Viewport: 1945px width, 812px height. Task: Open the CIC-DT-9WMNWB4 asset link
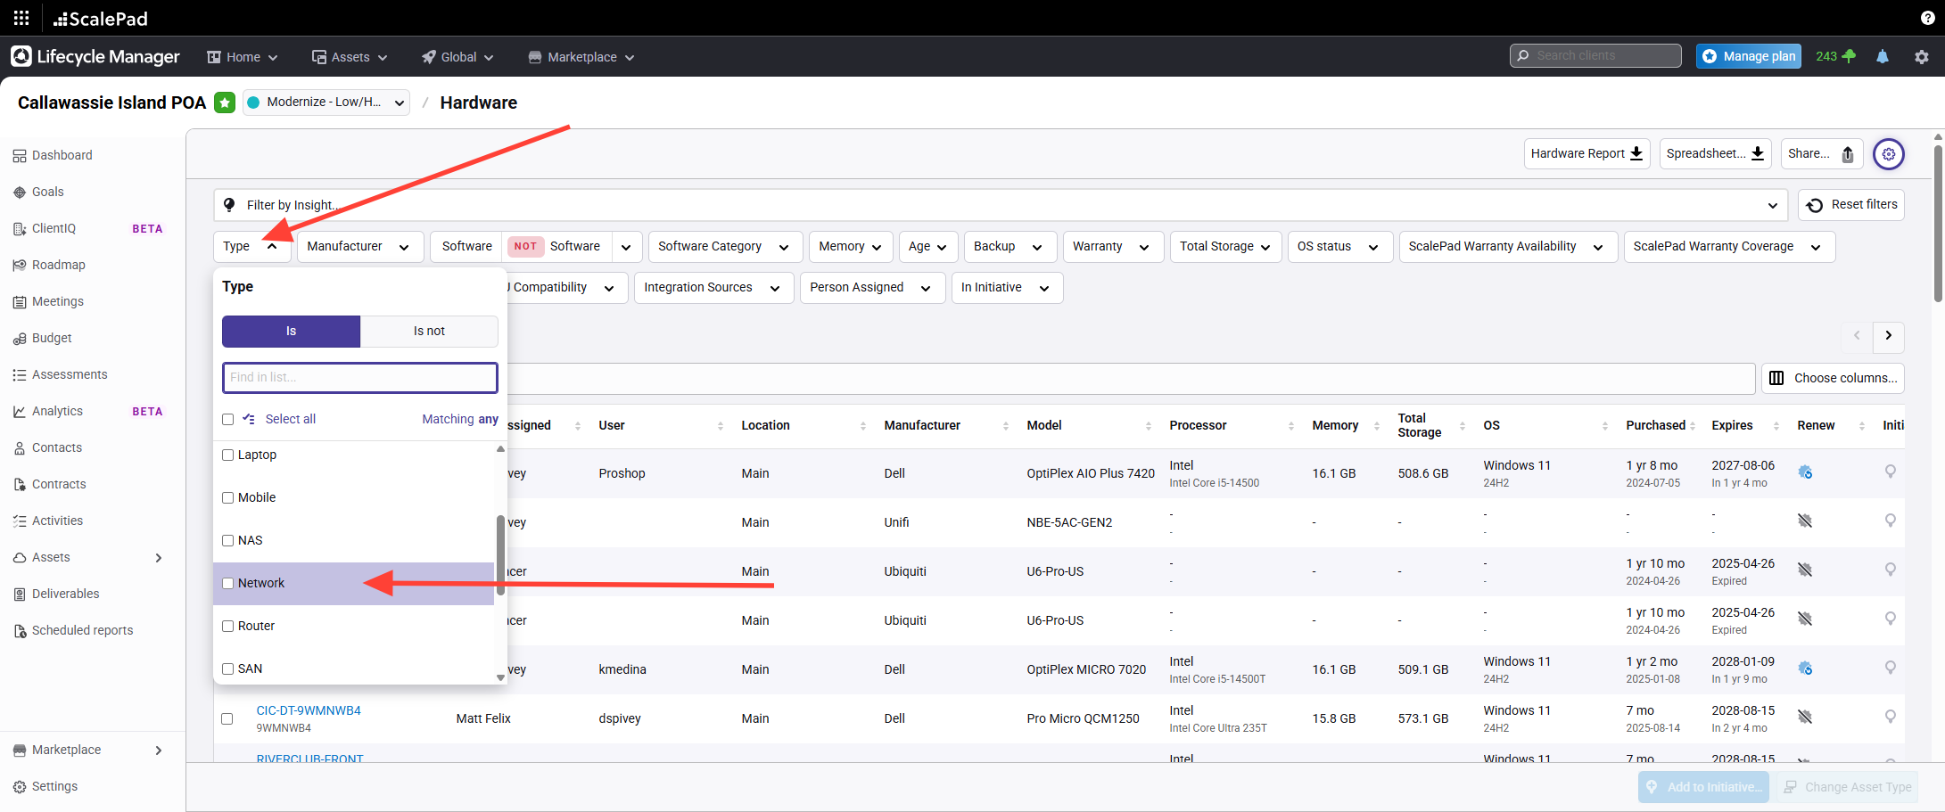309,710
